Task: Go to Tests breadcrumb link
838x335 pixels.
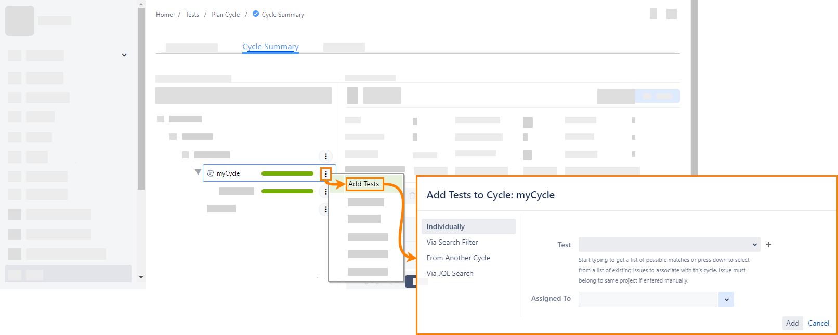Action: click(x=192, y=15)
